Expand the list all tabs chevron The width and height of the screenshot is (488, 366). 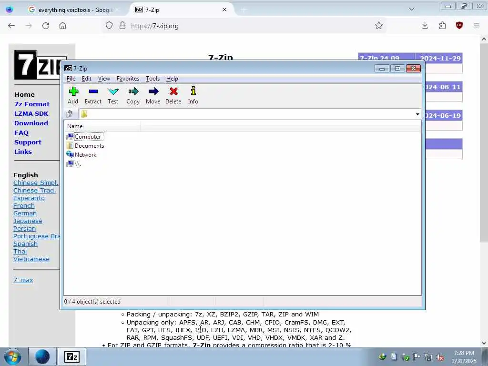[412, 10]
